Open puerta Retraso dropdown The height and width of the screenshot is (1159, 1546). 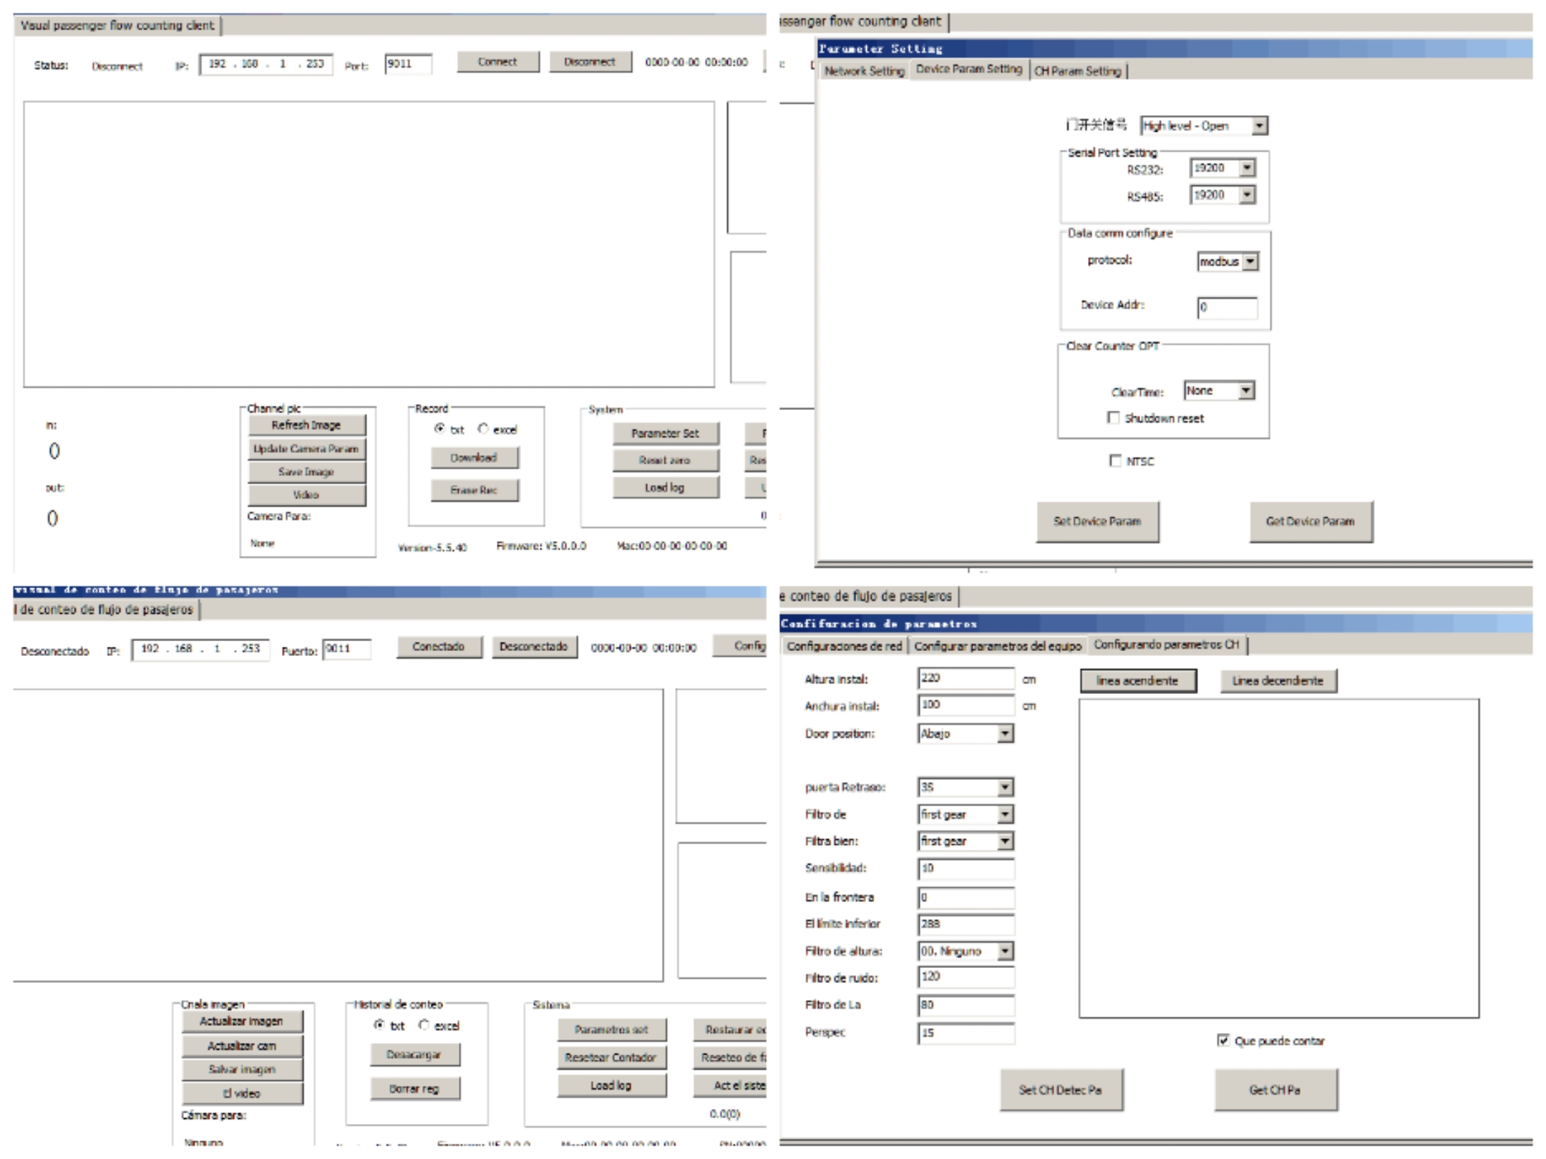[966, 788]
